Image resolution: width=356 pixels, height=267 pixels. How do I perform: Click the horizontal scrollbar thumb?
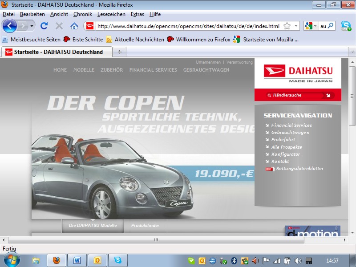[156, 240]
